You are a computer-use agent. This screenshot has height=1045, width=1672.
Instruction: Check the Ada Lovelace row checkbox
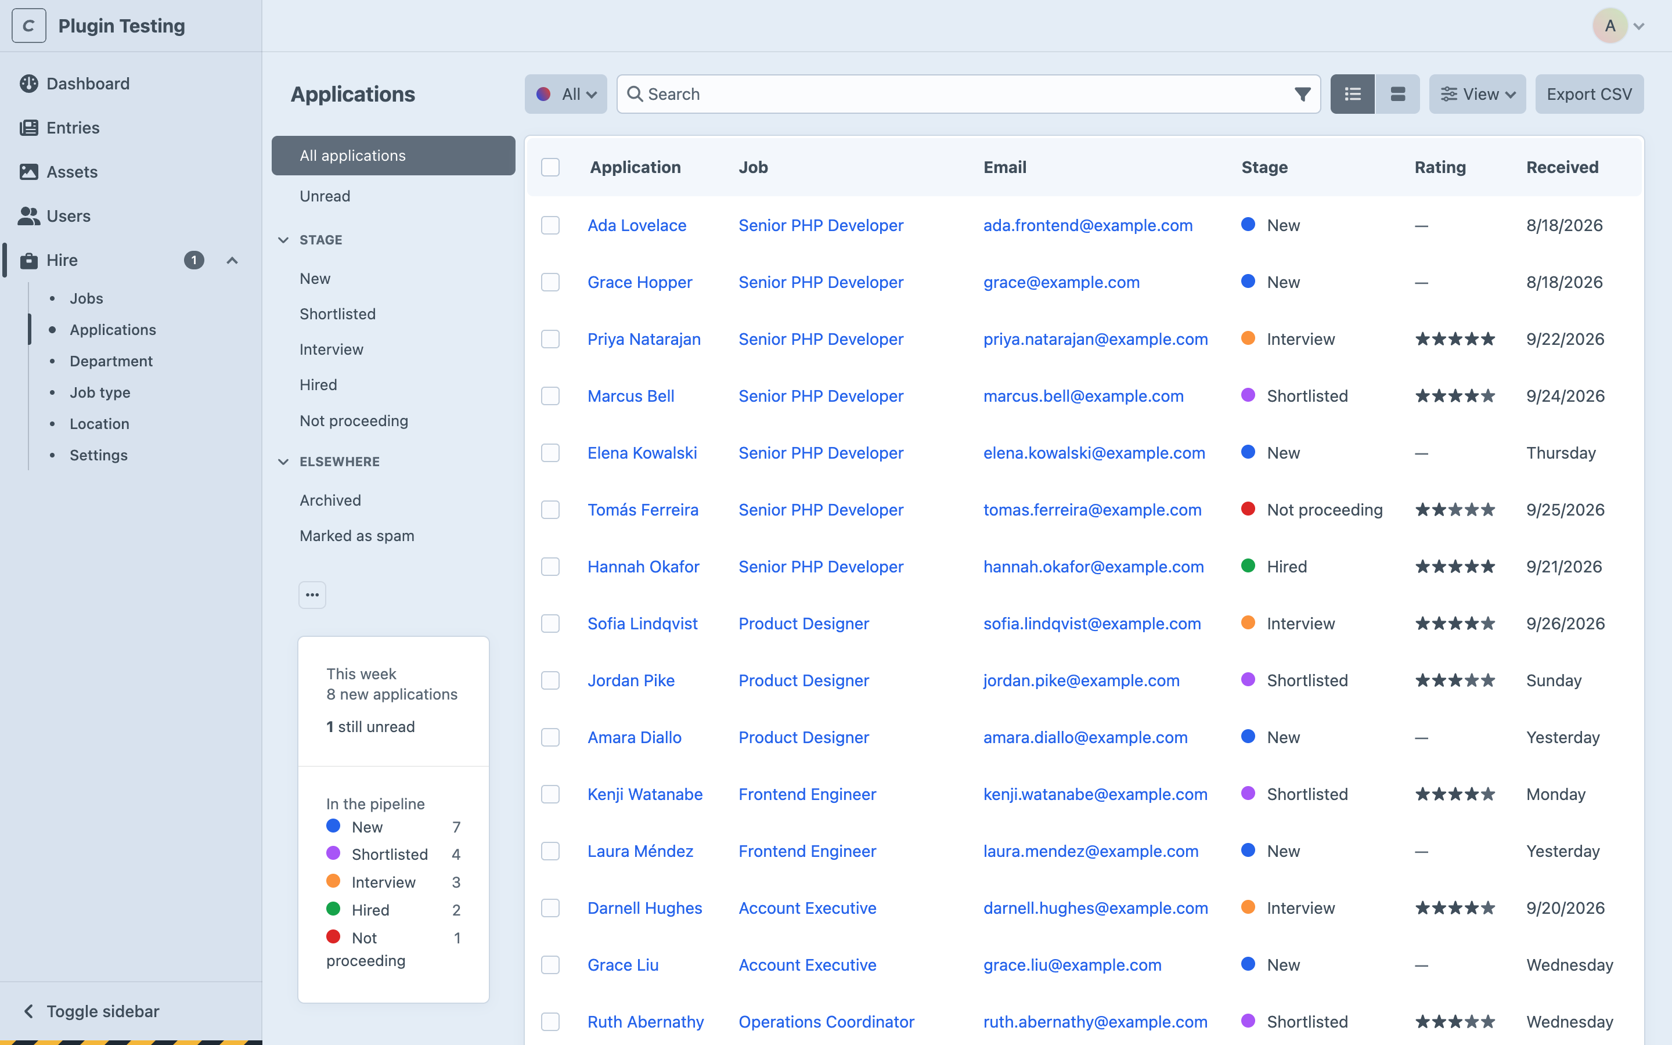pyautogui.click(x=550, y=225)
